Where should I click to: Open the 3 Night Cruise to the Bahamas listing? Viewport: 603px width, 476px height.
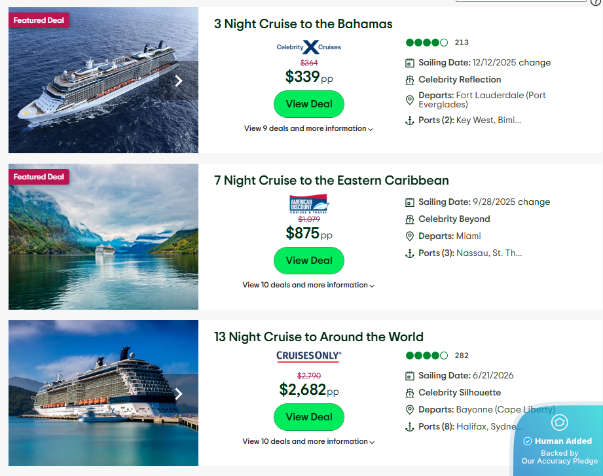[302, 24]
